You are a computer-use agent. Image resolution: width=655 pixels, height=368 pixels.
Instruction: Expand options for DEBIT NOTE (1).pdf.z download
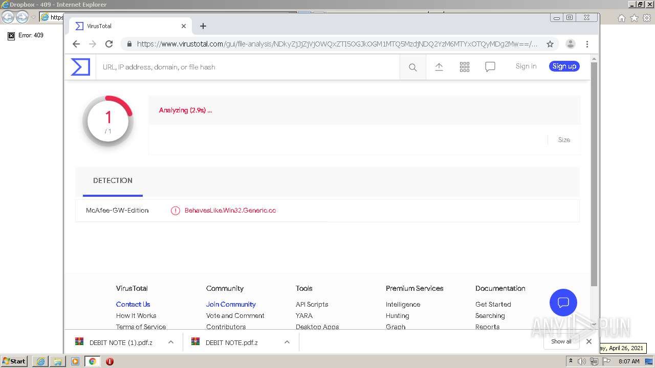(x=171, y=342)
